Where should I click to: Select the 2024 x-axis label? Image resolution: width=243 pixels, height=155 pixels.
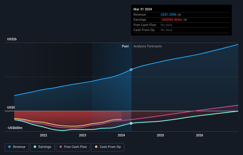(121, 135)
